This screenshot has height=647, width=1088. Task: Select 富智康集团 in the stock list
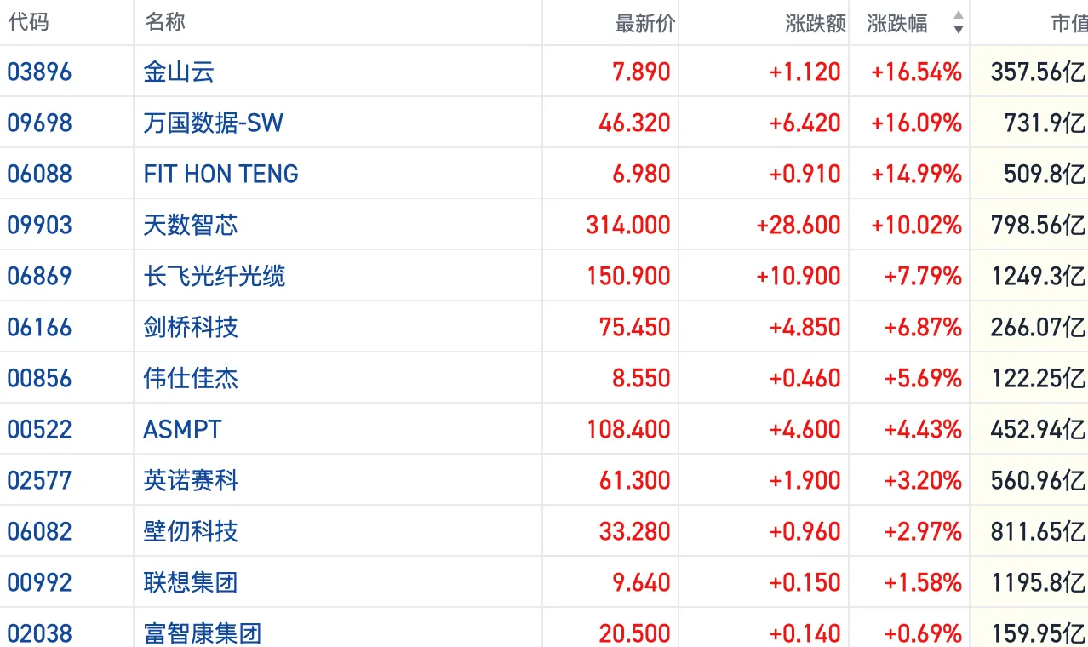point(203,633)
